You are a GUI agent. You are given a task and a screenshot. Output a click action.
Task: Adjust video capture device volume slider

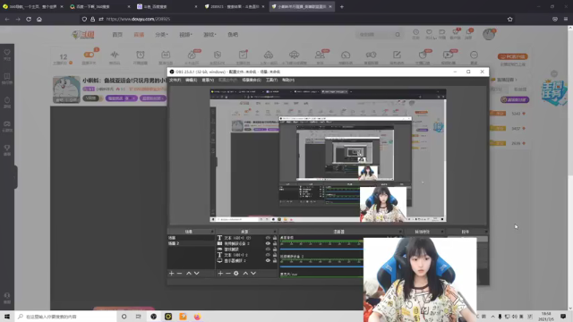pyautogui.click(x=321, y=267)
